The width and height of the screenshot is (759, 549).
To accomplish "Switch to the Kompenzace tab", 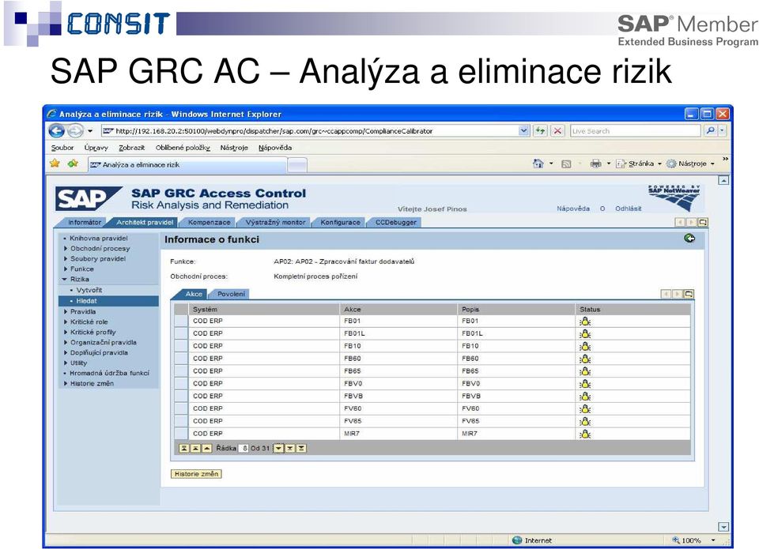I will click(x=209, y=222).
